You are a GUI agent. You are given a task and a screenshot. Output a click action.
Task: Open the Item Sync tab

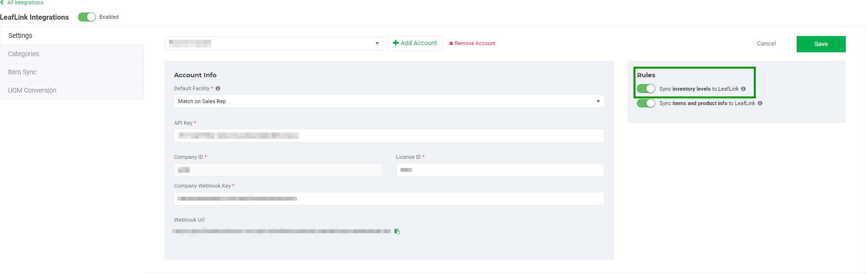72,72
